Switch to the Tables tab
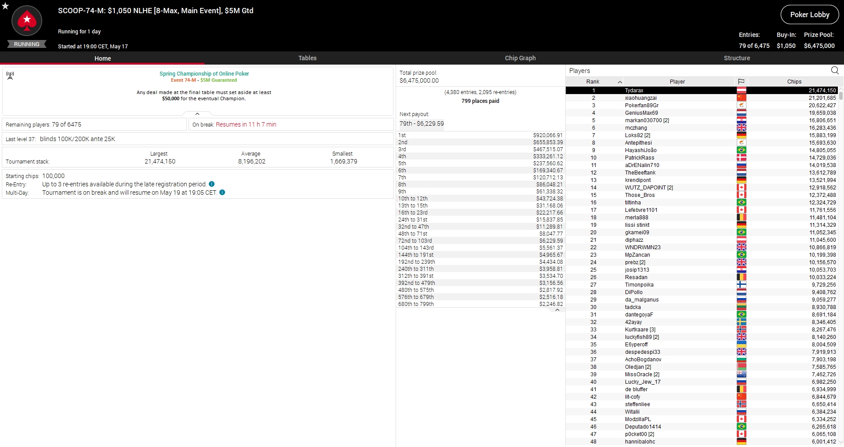The image size is (844, 447). (x=307, y=58)
